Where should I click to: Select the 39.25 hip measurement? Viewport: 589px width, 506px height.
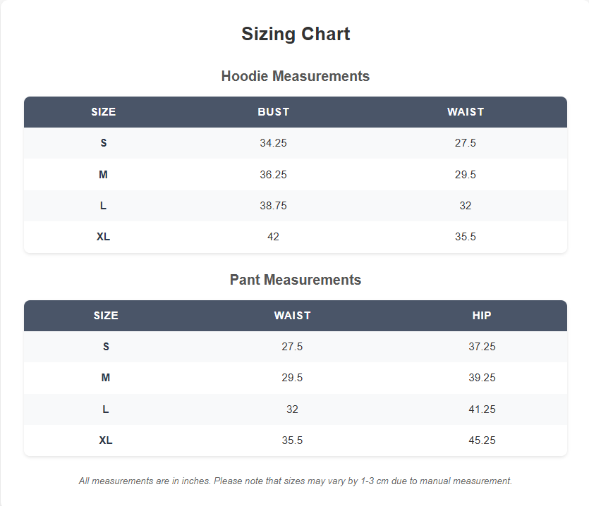(x=482, y=378)
